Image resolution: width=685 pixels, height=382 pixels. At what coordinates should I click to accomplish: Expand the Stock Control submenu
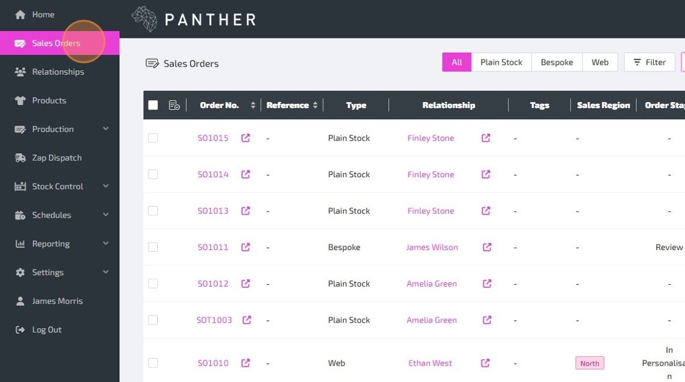[x=106, y=186]
